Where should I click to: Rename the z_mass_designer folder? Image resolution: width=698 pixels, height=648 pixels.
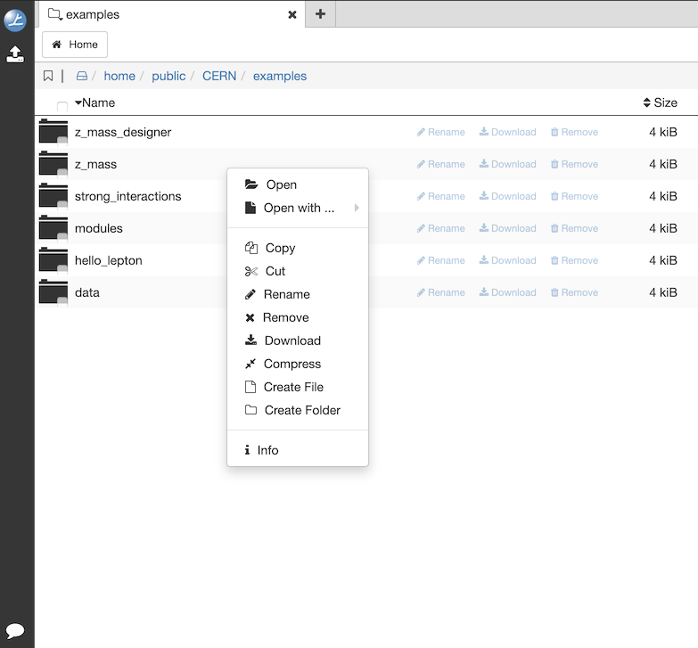coord(440,132)
